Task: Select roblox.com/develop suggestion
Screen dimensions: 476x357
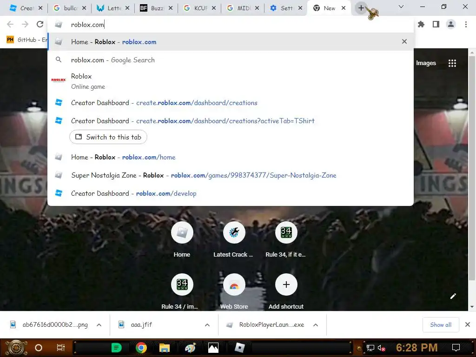Action: point(231,193)
